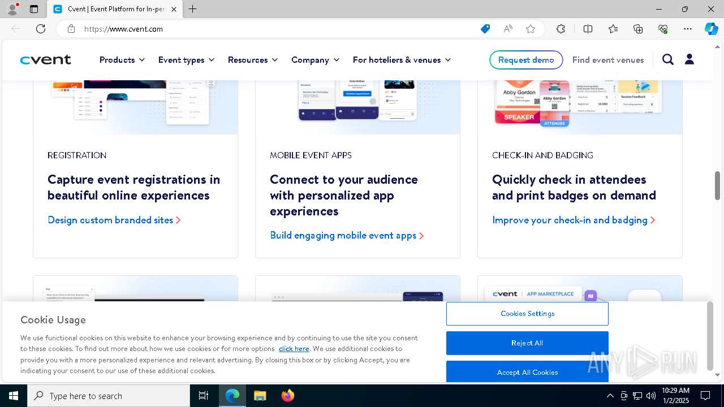Click the MOBILE EVENT APPS label
The image size is (724, 407).
tap(311, 155)
